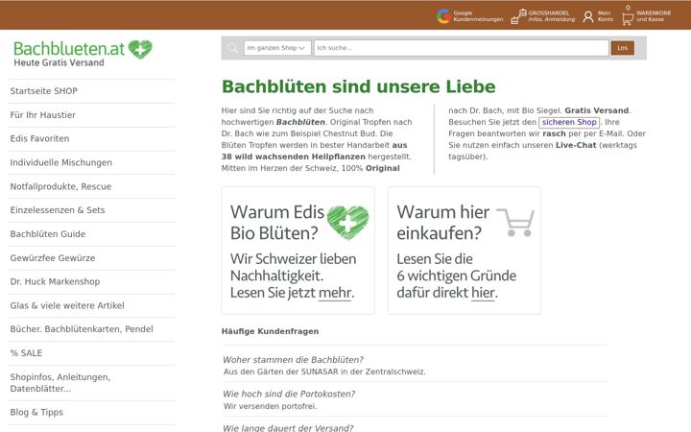Browse Gewürzfee Gewürze category

click(53, 258)
